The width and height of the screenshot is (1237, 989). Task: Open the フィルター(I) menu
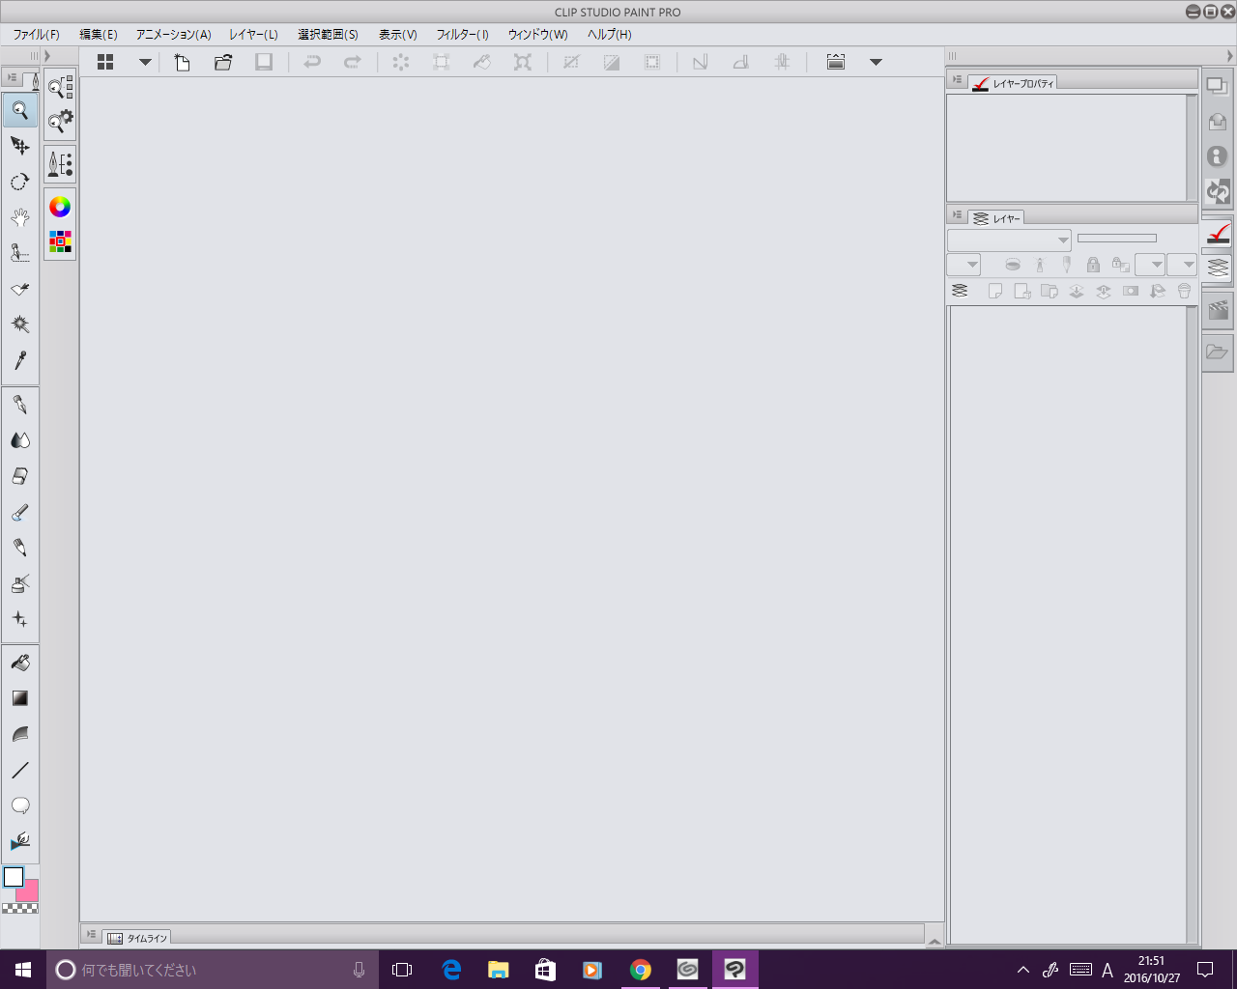[x=462, y=35]
